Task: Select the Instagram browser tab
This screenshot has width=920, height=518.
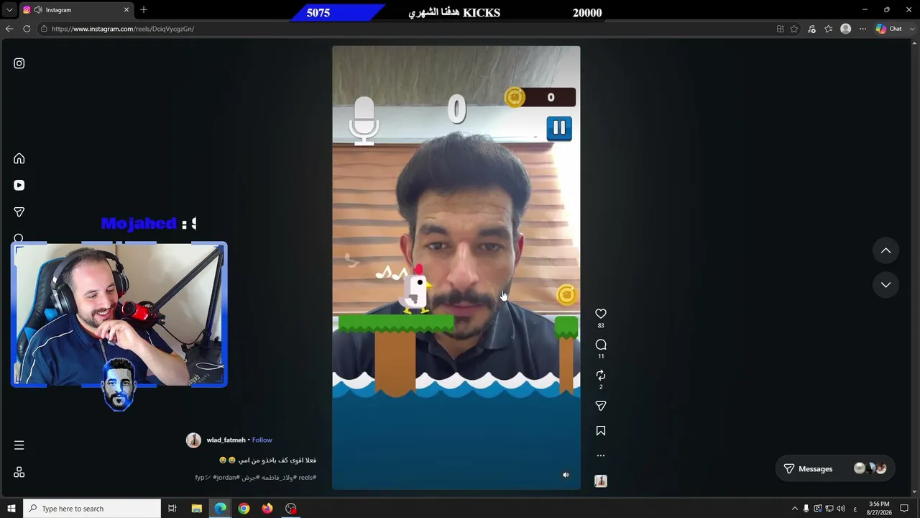Action: tap(76, 10)
